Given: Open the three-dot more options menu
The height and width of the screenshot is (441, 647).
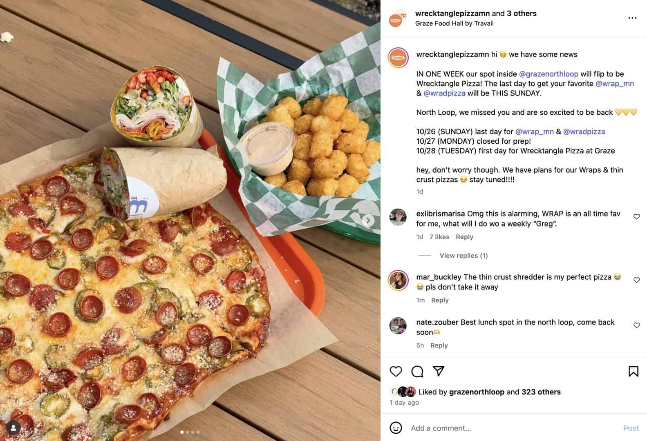Looking at the screenshot, I should pos(632,18).
